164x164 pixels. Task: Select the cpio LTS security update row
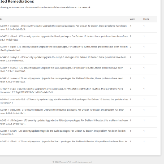click(x=79, y=48)
